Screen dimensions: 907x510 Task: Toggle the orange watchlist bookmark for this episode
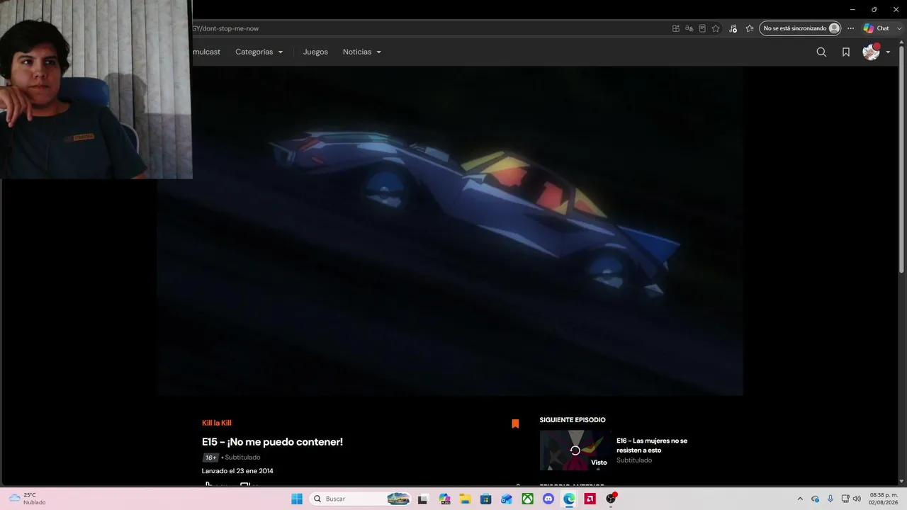[x=515, y=424]
